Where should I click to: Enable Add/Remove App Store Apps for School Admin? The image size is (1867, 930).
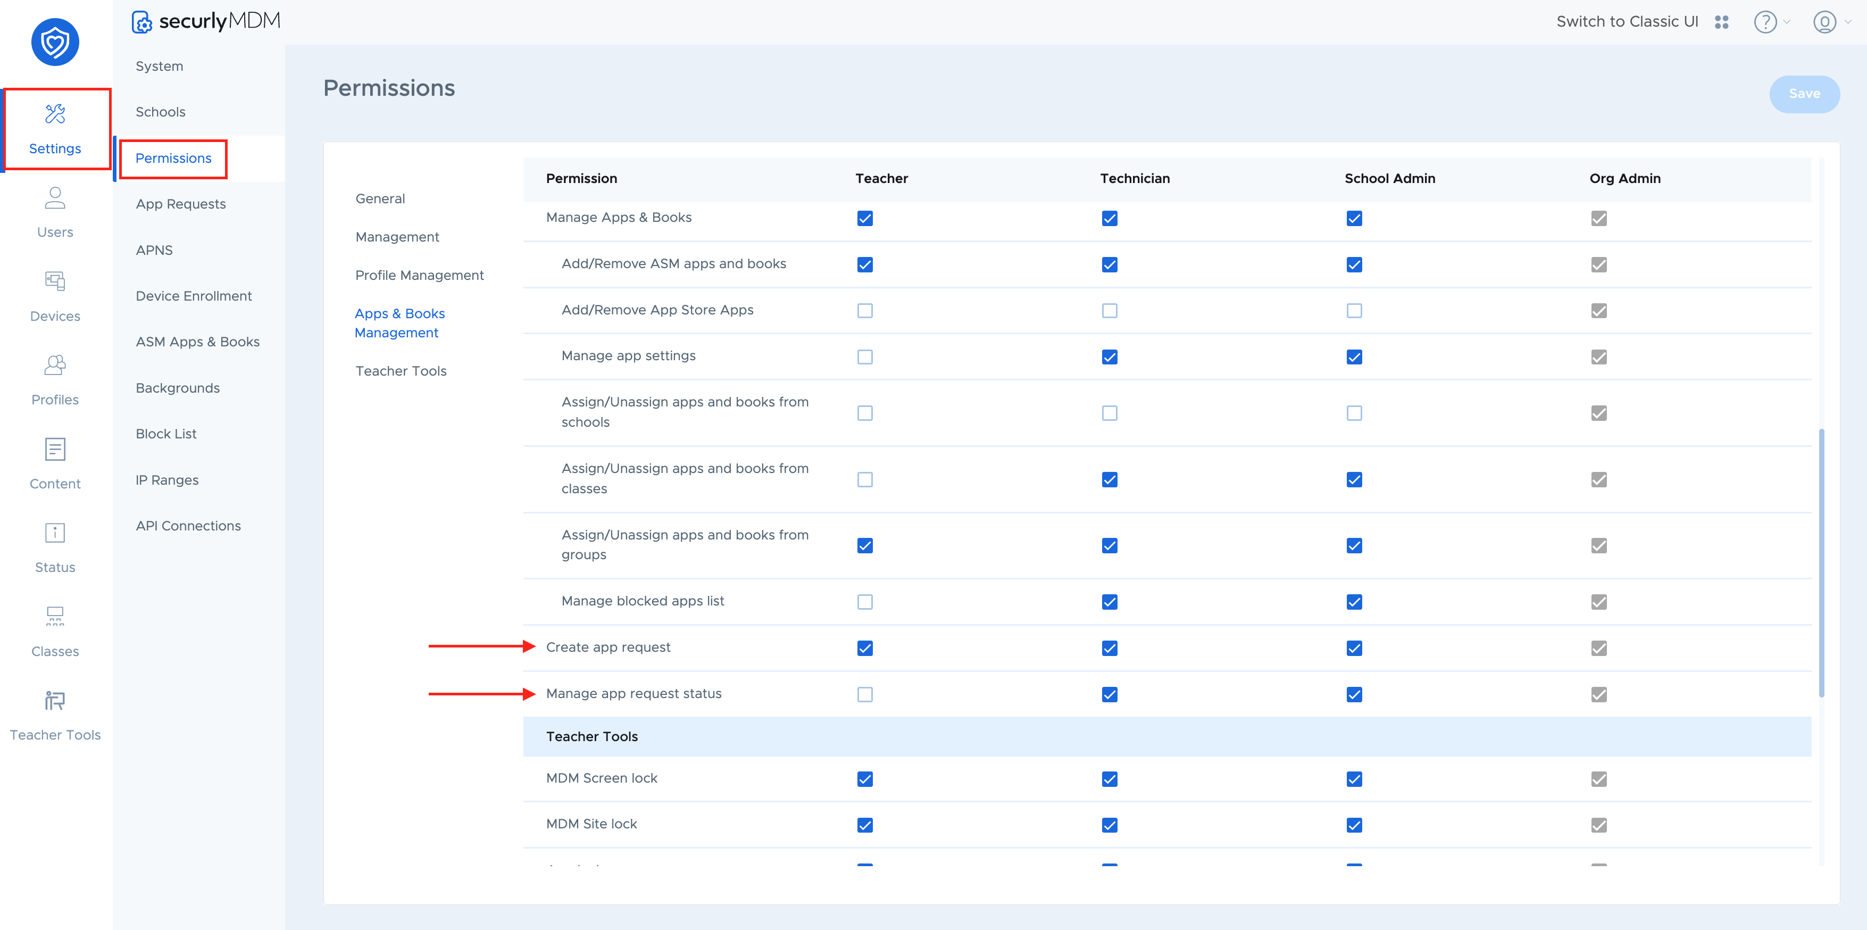[x=1354, y=310]
